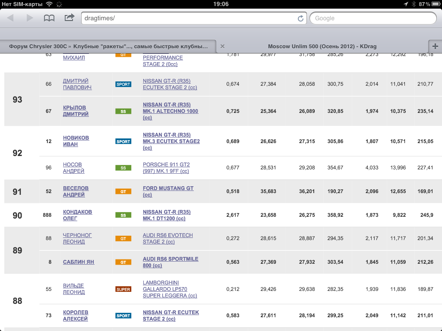
Task: Tap race number 88
Action: (17, 301)
